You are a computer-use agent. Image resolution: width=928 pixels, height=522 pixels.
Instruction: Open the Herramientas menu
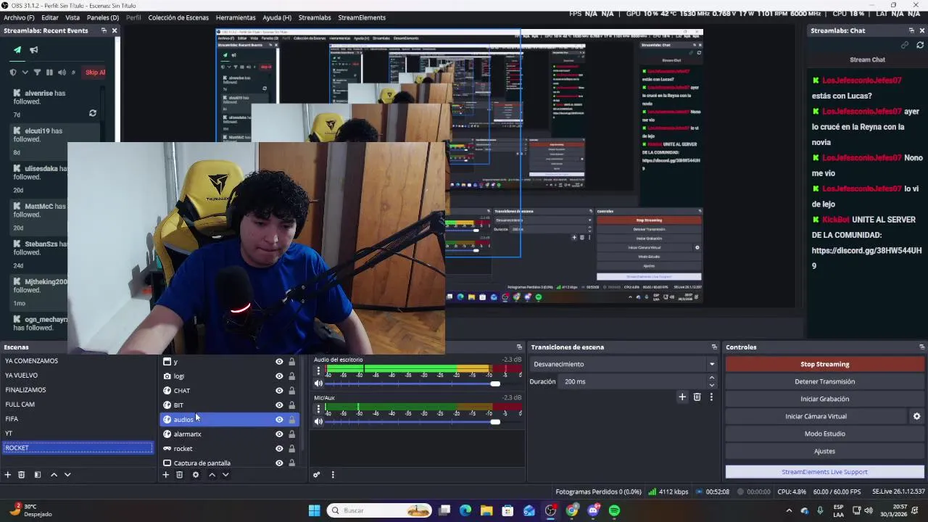pos(236,17)
